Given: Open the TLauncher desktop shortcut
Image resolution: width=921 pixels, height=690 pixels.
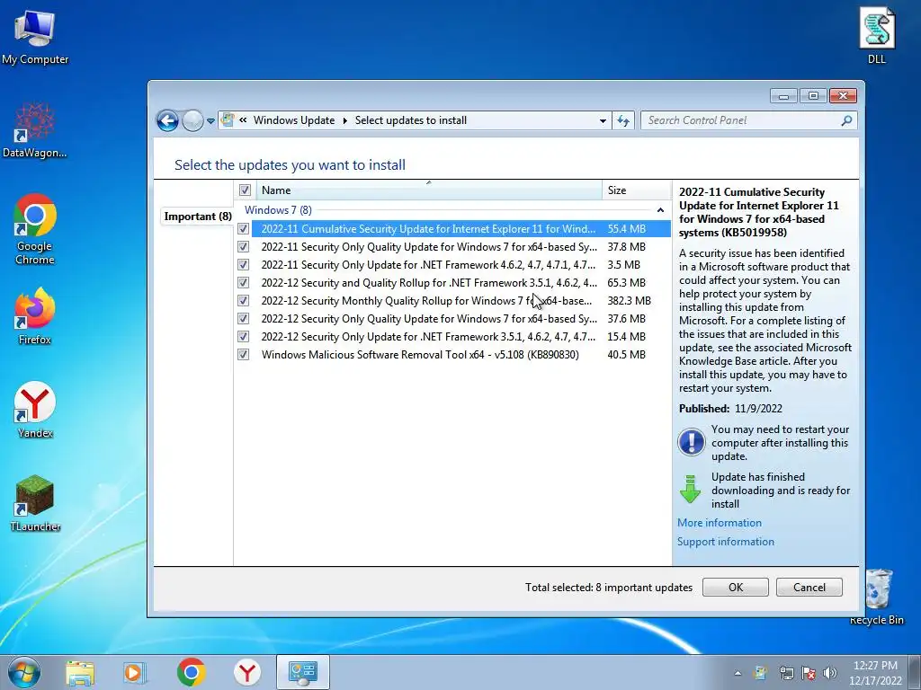Looking at the screenshot, I should point(35,503).
